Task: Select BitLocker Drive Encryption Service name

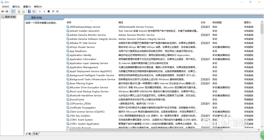Action: (x=89, y=87)
